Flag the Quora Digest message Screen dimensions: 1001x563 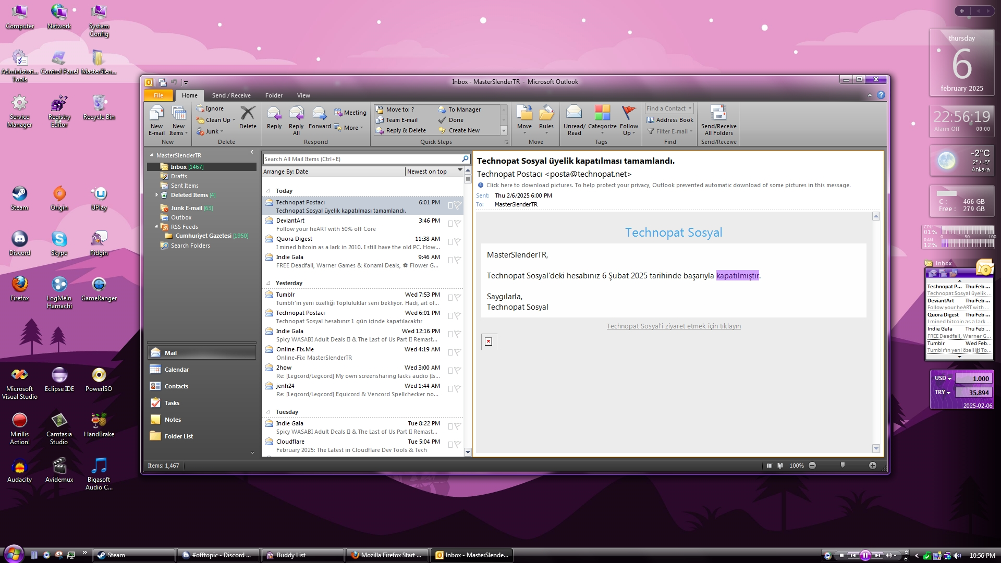point(457,242)
